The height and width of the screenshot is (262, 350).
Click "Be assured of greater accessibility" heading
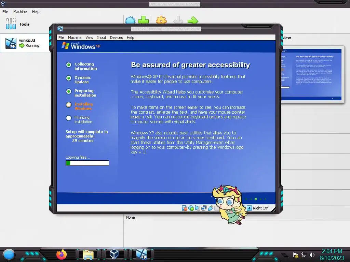pyautogui.click(x=191, y=65)
